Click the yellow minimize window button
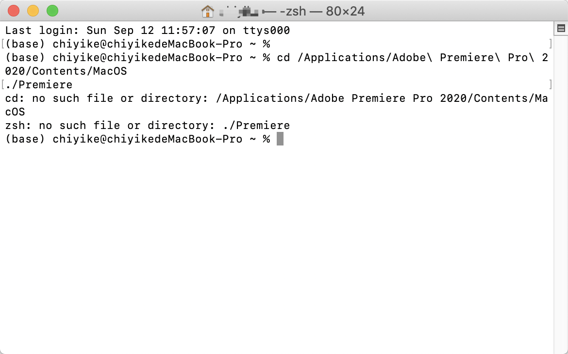The image size is (568, 354). tap(33, 11)
